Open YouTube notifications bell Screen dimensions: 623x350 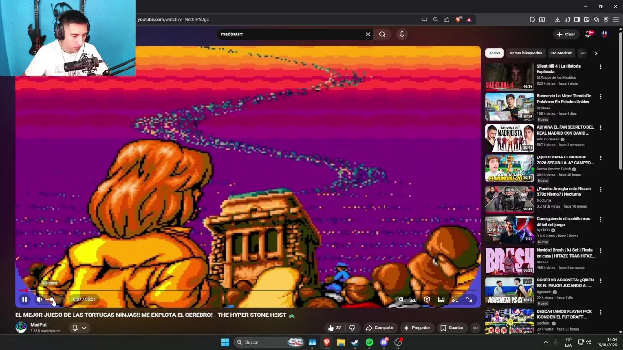tap(588, 34)
